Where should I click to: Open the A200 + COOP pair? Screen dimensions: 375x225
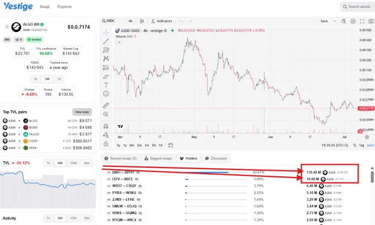[x=47, y=141]
